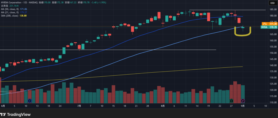Select the white horizontal line near 152.50
Viewport: 278px width, 118px height.
(108, 50)
